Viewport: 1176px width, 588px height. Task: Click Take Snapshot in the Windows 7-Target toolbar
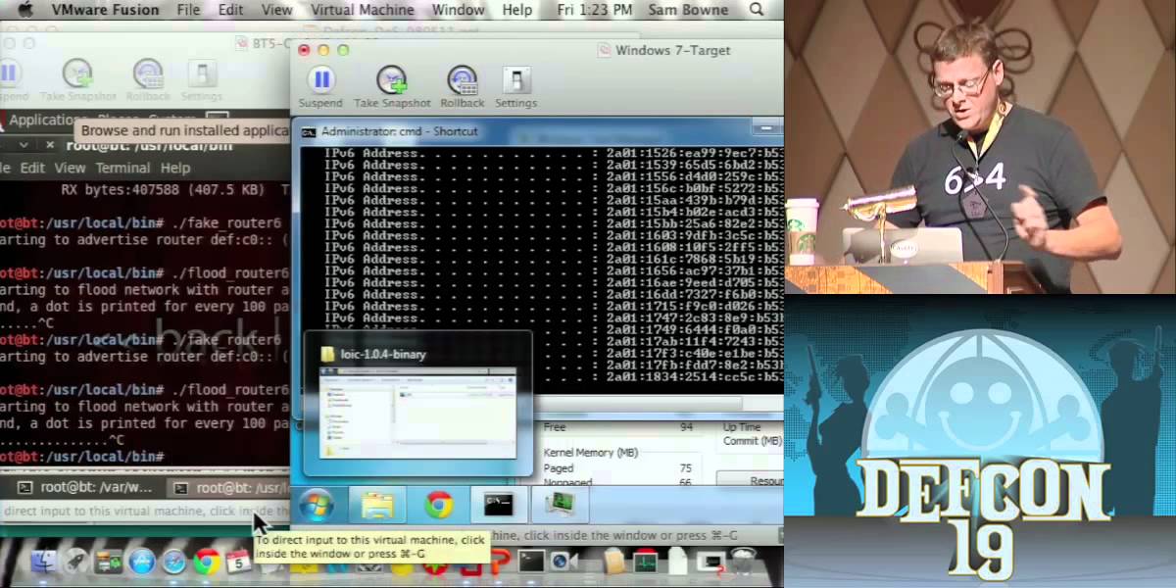[x=392, y=86]
